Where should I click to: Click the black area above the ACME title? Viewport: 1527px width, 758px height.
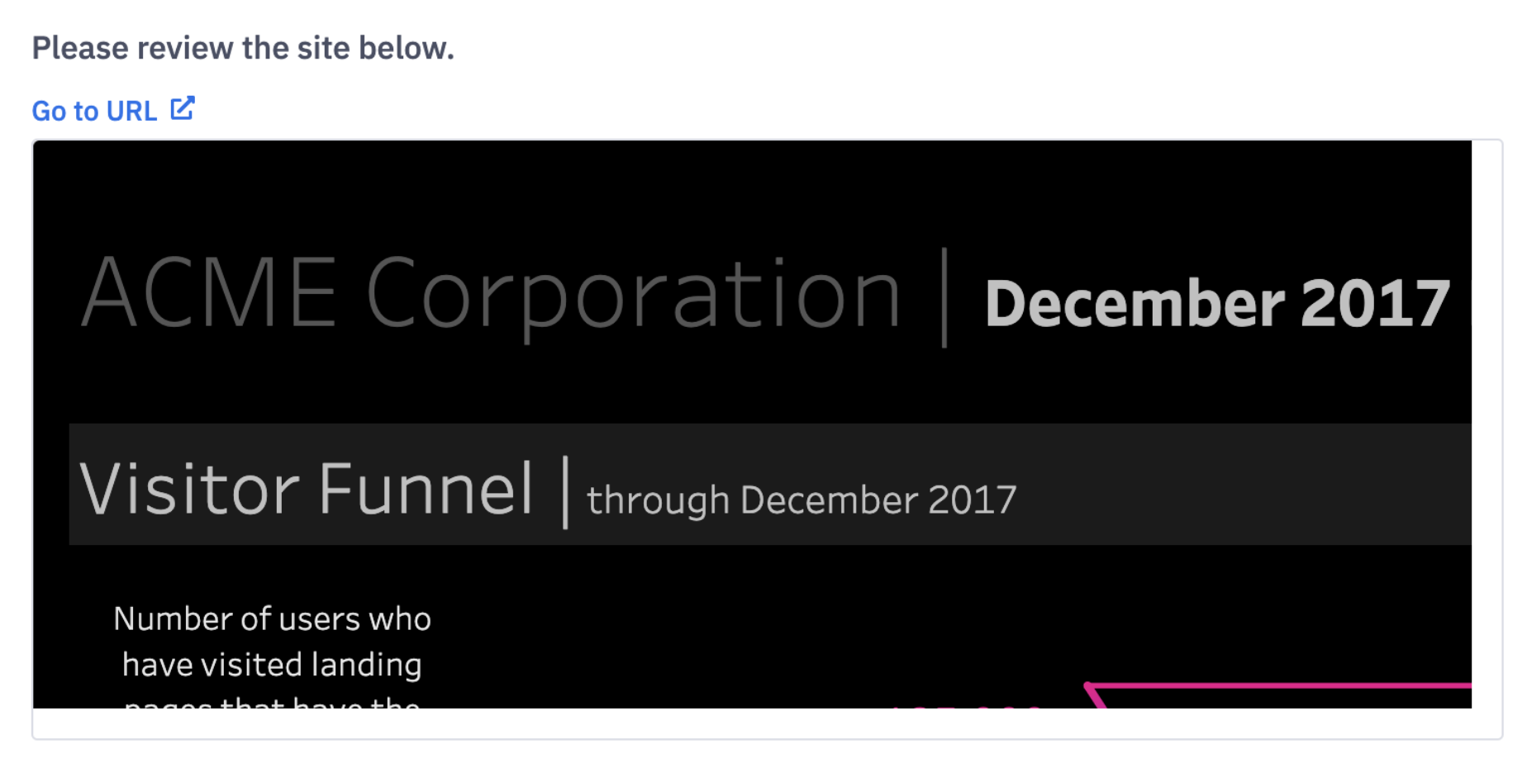pos(744,190)
